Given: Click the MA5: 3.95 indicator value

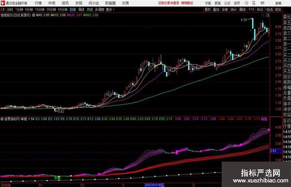Looking at the screenshot, I should (43, 15).
